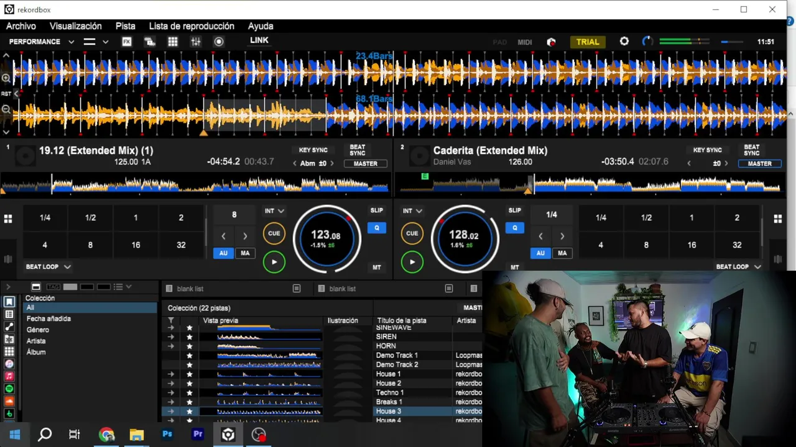The height and width of the screenshot is (447, 796).
Task: Switch deck 1 loop to MA manual
Action: pos(245,253)
